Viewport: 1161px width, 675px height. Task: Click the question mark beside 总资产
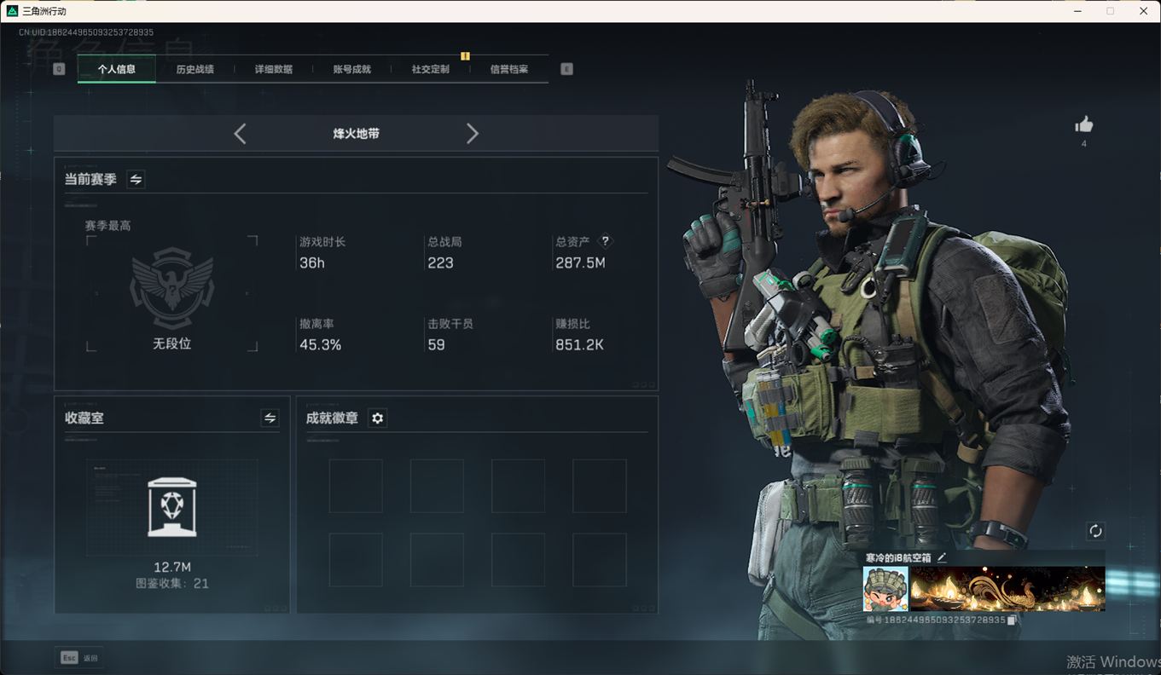(x=605, y=241)
